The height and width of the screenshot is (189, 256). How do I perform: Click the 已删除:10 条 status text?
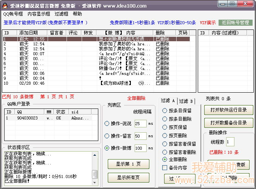(x=224, y=152)
